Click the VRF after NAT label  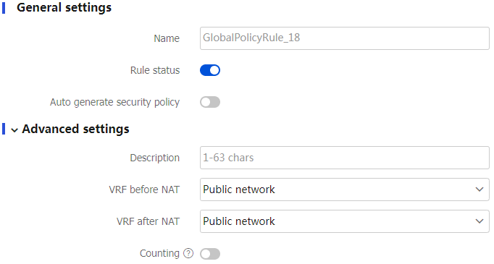(x=148, y=221)
